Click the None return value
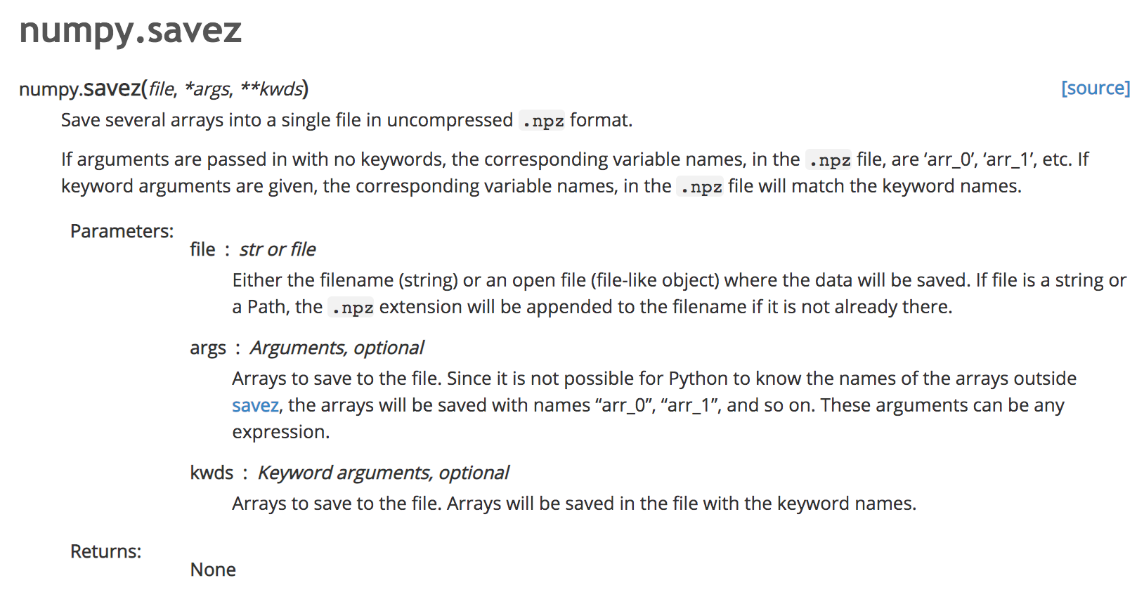The width and height of the screenshot is (1144, 604). 213,570
